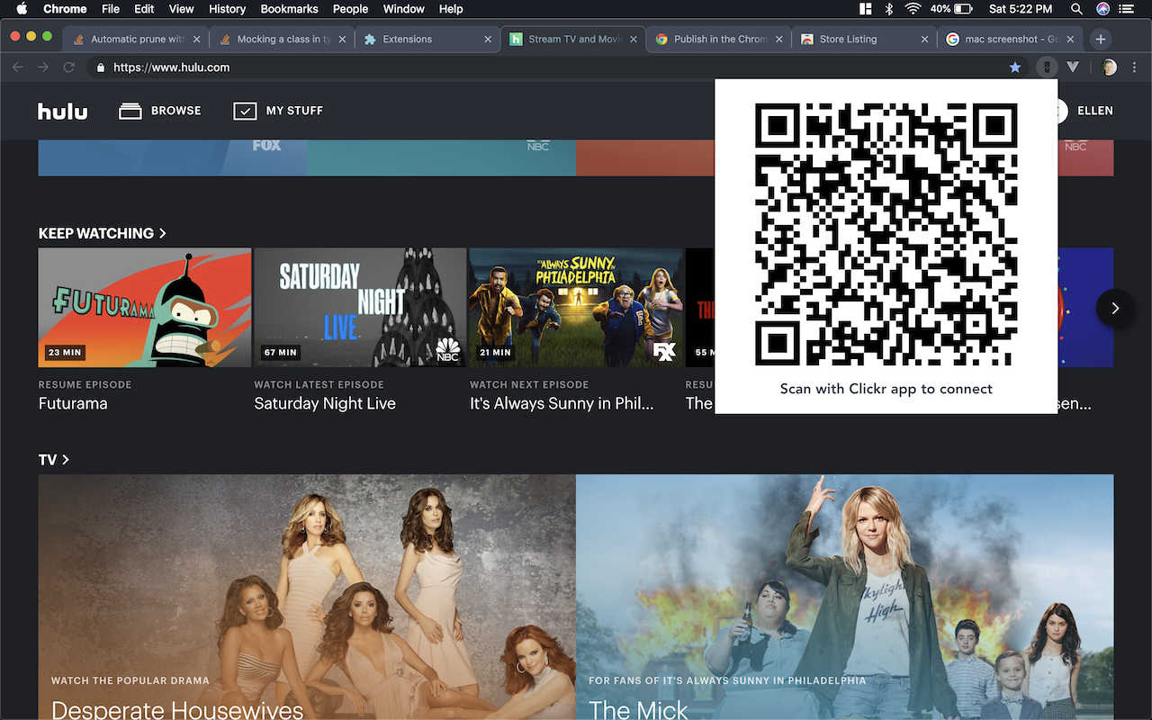
Task: Click the Wi-Fi menu bar icon
Action: coord(913,9)
